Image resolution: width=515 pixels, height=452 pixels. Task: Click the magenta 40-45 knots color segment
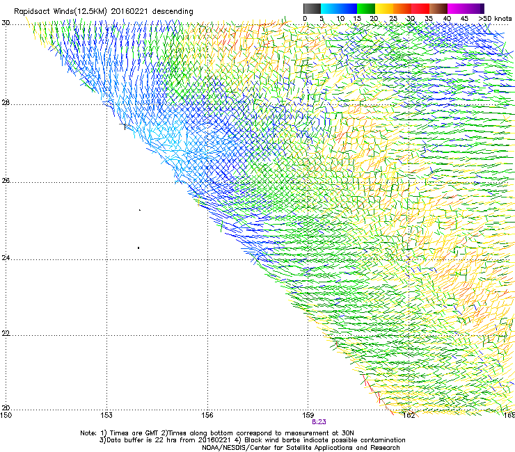[x=457, y=8]
